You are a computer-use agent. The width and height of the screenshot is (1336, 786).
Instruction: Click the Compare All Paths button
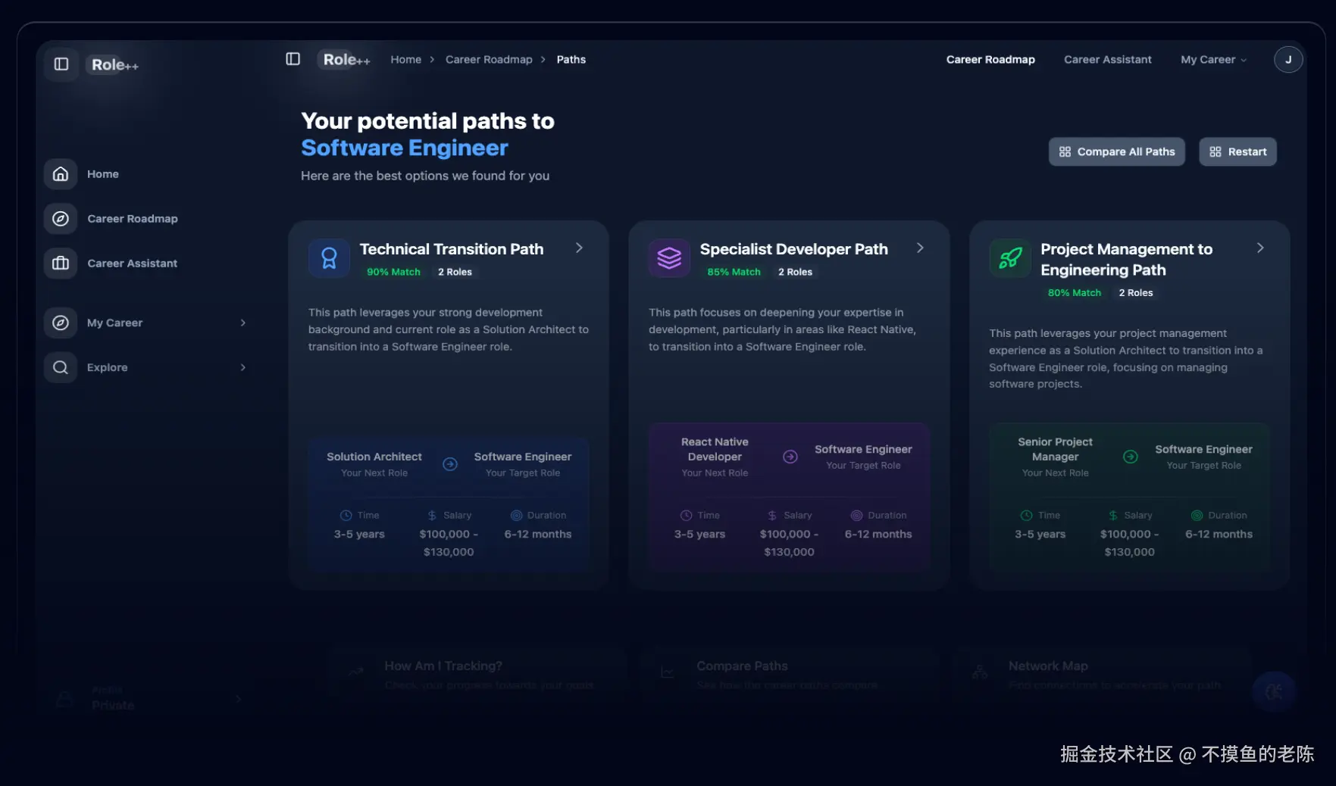click(x=1116, y=151)
